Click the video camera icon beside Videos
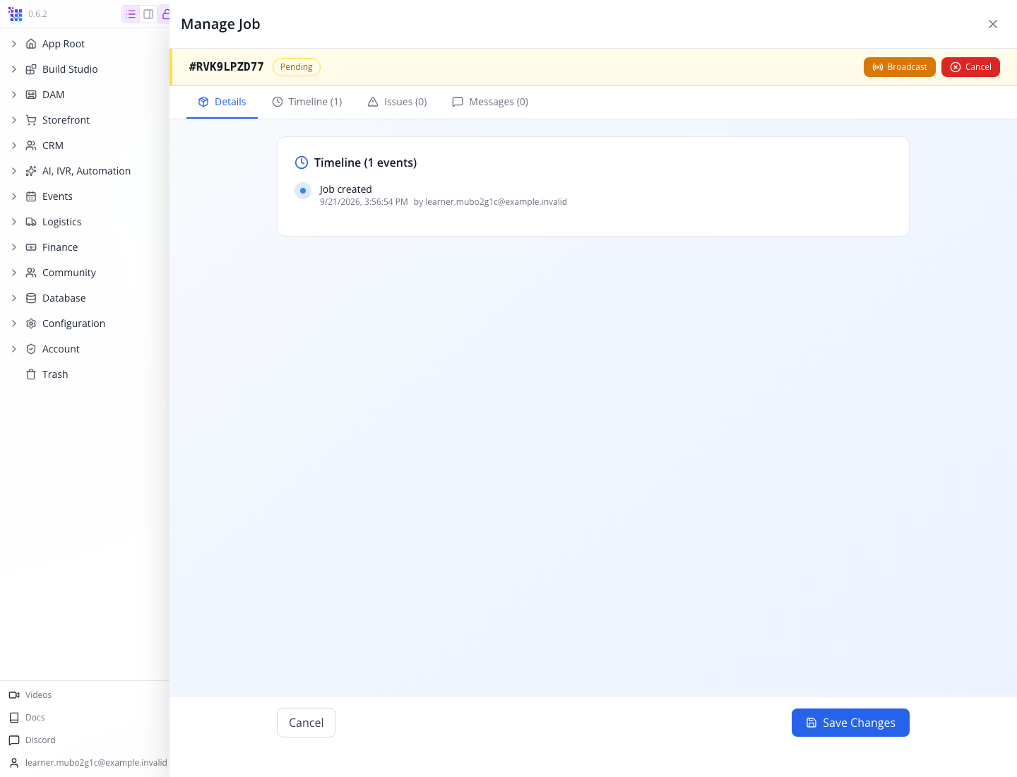This screenshot has width=1017, height=777. click(14, 695)
